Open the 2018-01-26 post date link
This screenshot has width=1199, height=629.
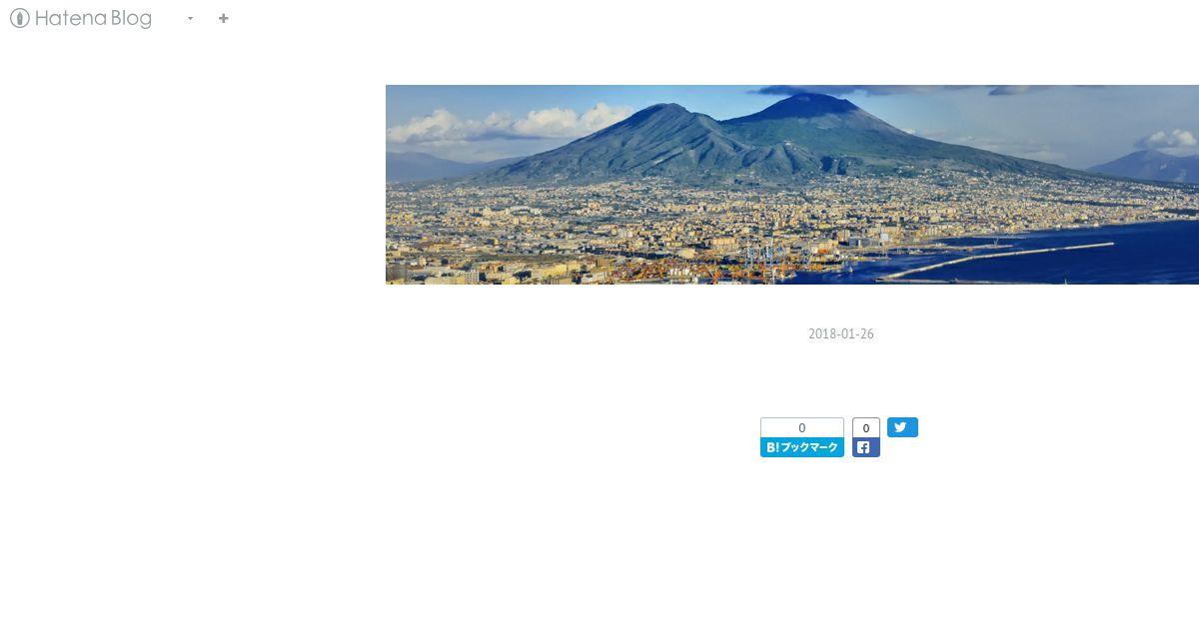[x=841, y=334]
